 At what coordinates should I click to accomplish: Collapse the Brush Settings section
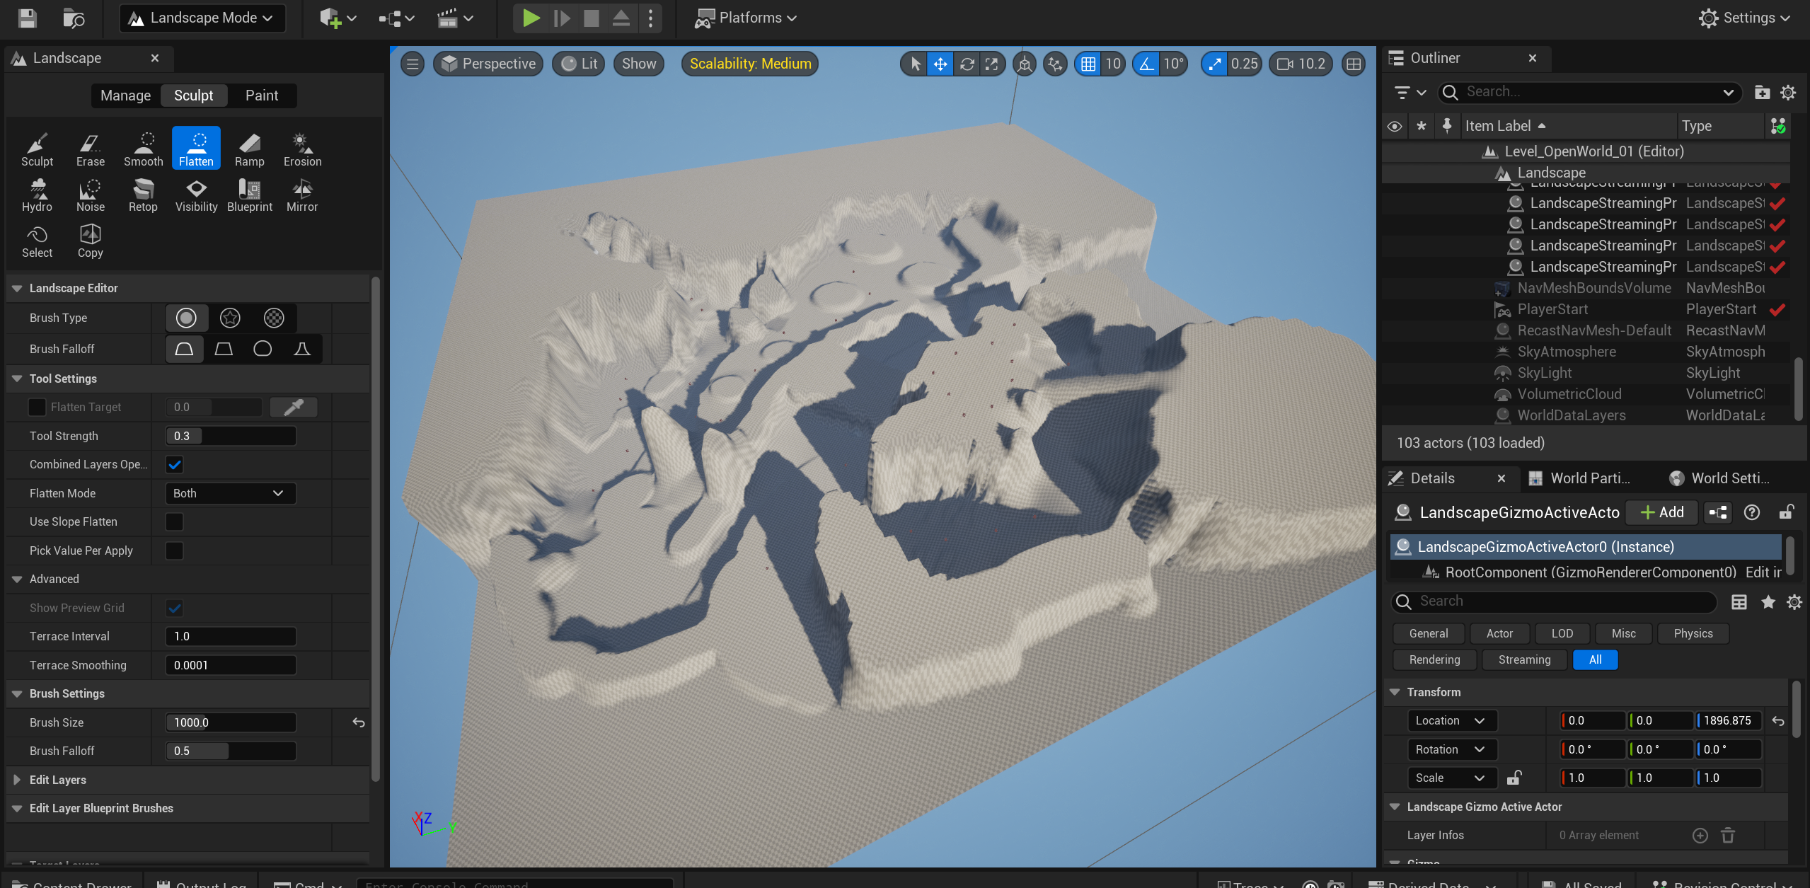point(17,693)
